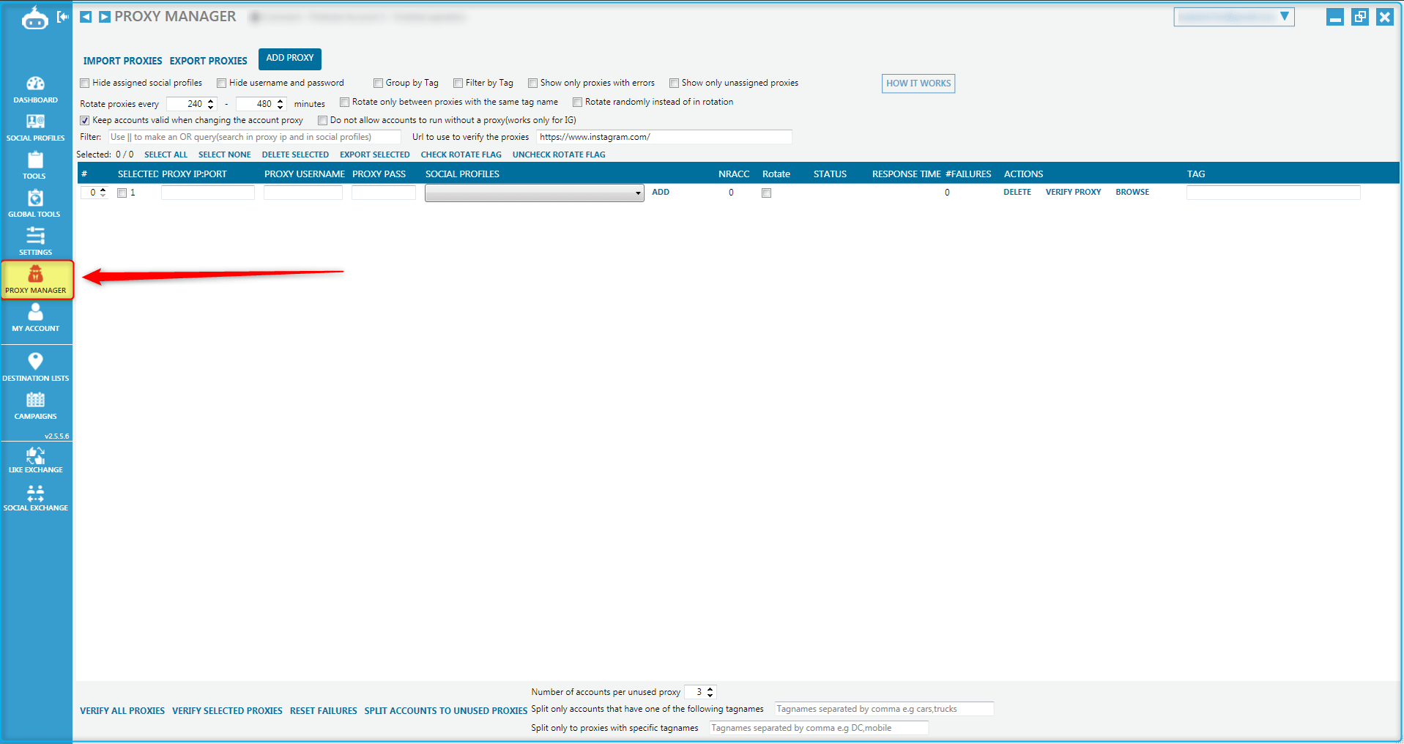
Task: Open My Account in the sidebar
Action: coord(35,318)
